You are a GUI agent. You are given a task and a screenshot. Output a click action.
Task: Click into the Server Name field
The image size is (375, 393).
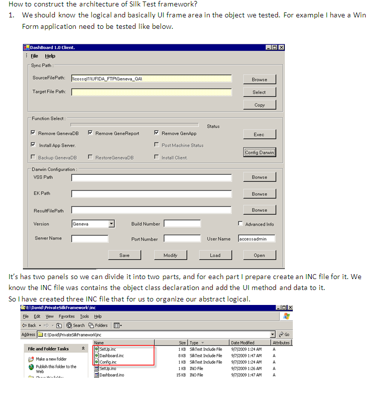[x=90, y=239]
